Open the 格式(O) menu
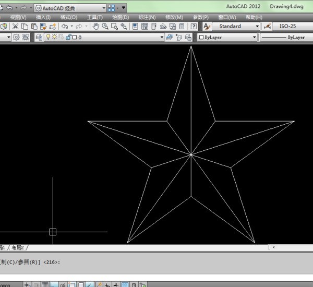 coord(68,17)
